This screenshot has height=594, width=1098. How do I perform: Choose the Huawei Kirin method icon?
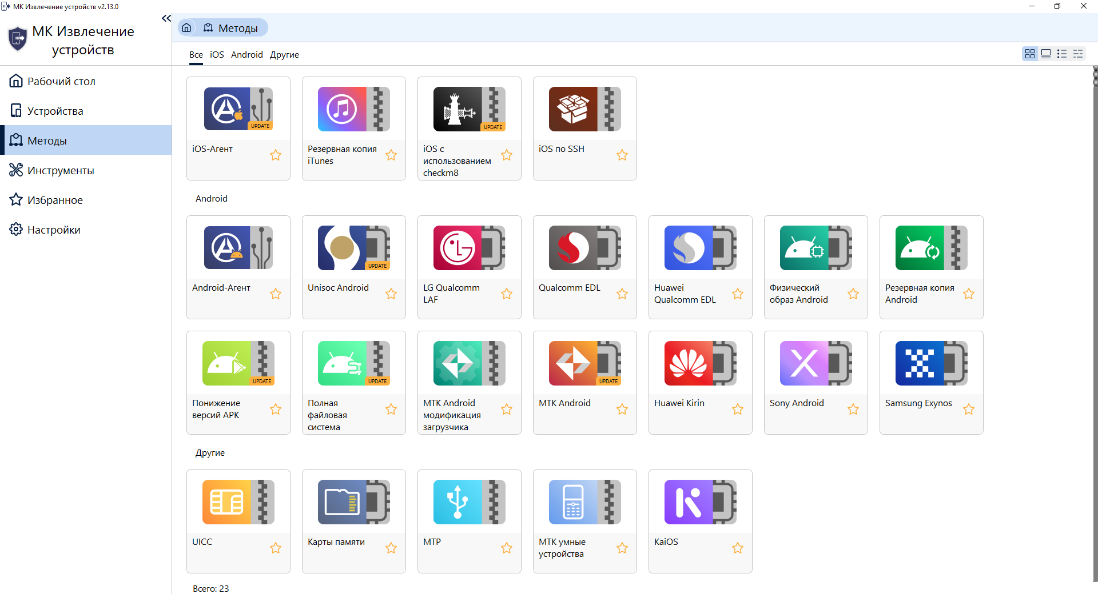(x=701, y=363)
